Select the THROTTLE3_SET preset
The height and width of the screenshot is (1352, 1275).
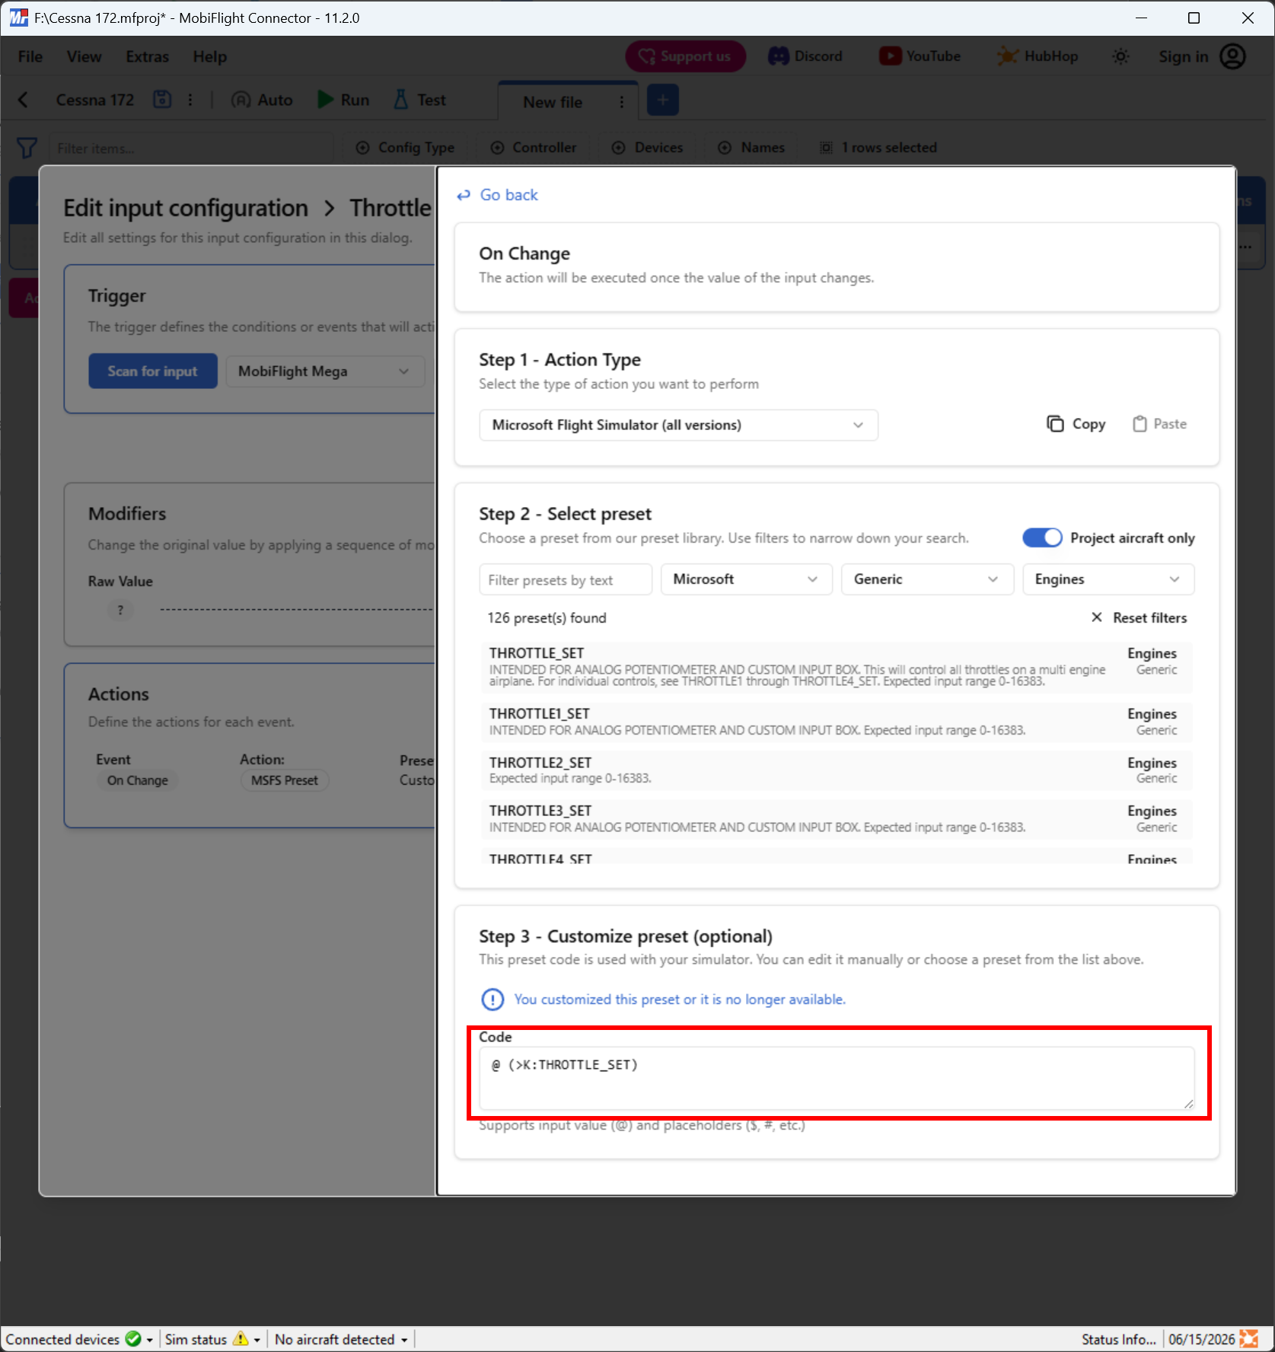tap(836, 818)
